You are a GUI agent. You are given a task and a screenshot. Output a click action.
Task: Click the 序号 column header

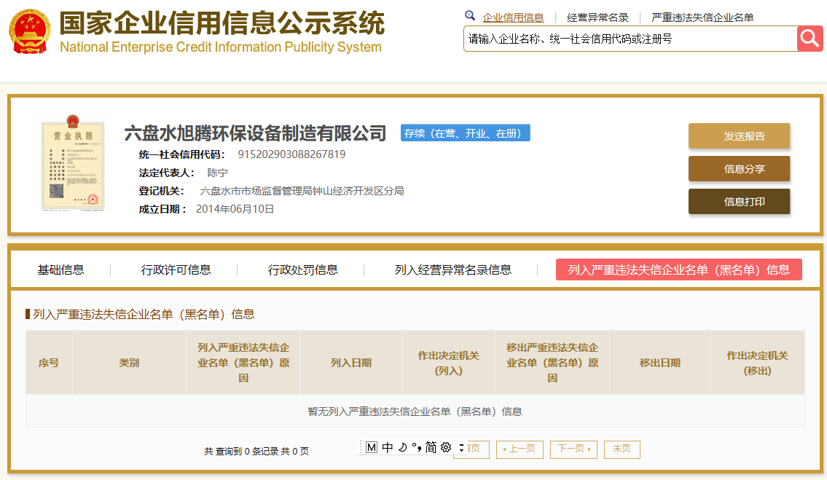(x=49, y=363)
